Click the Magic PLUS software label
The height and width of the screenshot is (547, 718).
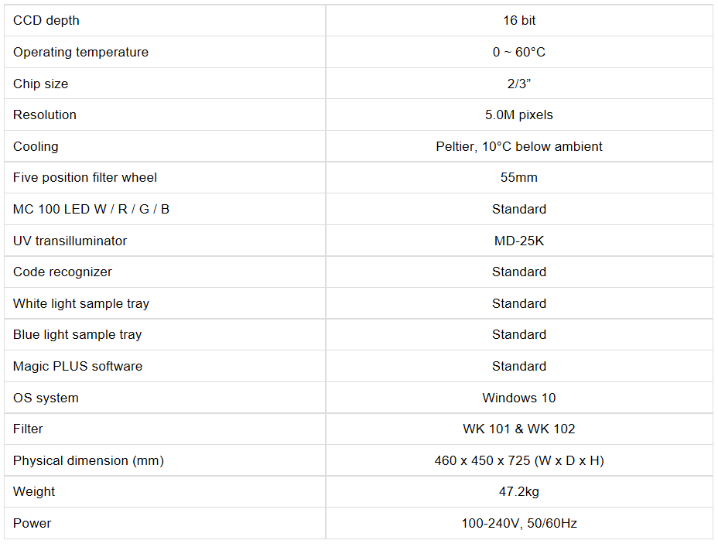tap(77, 366)
